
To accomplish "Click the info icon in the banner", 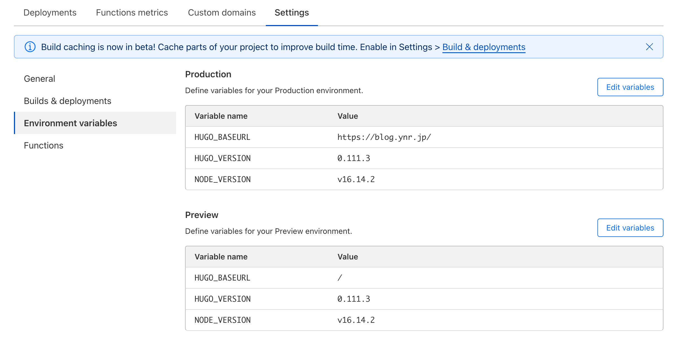I will coord(30,47).
